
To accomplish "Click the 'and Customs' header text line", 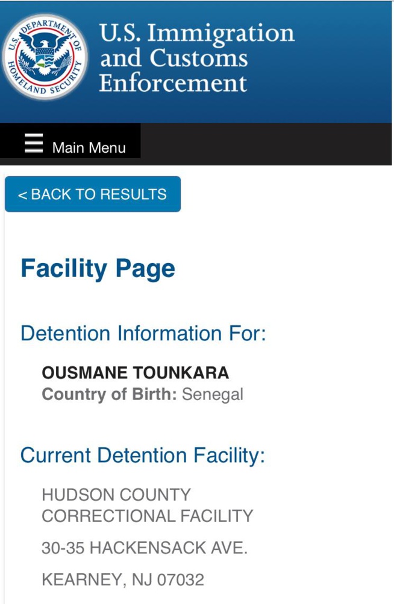I will (x=174, y=59).
